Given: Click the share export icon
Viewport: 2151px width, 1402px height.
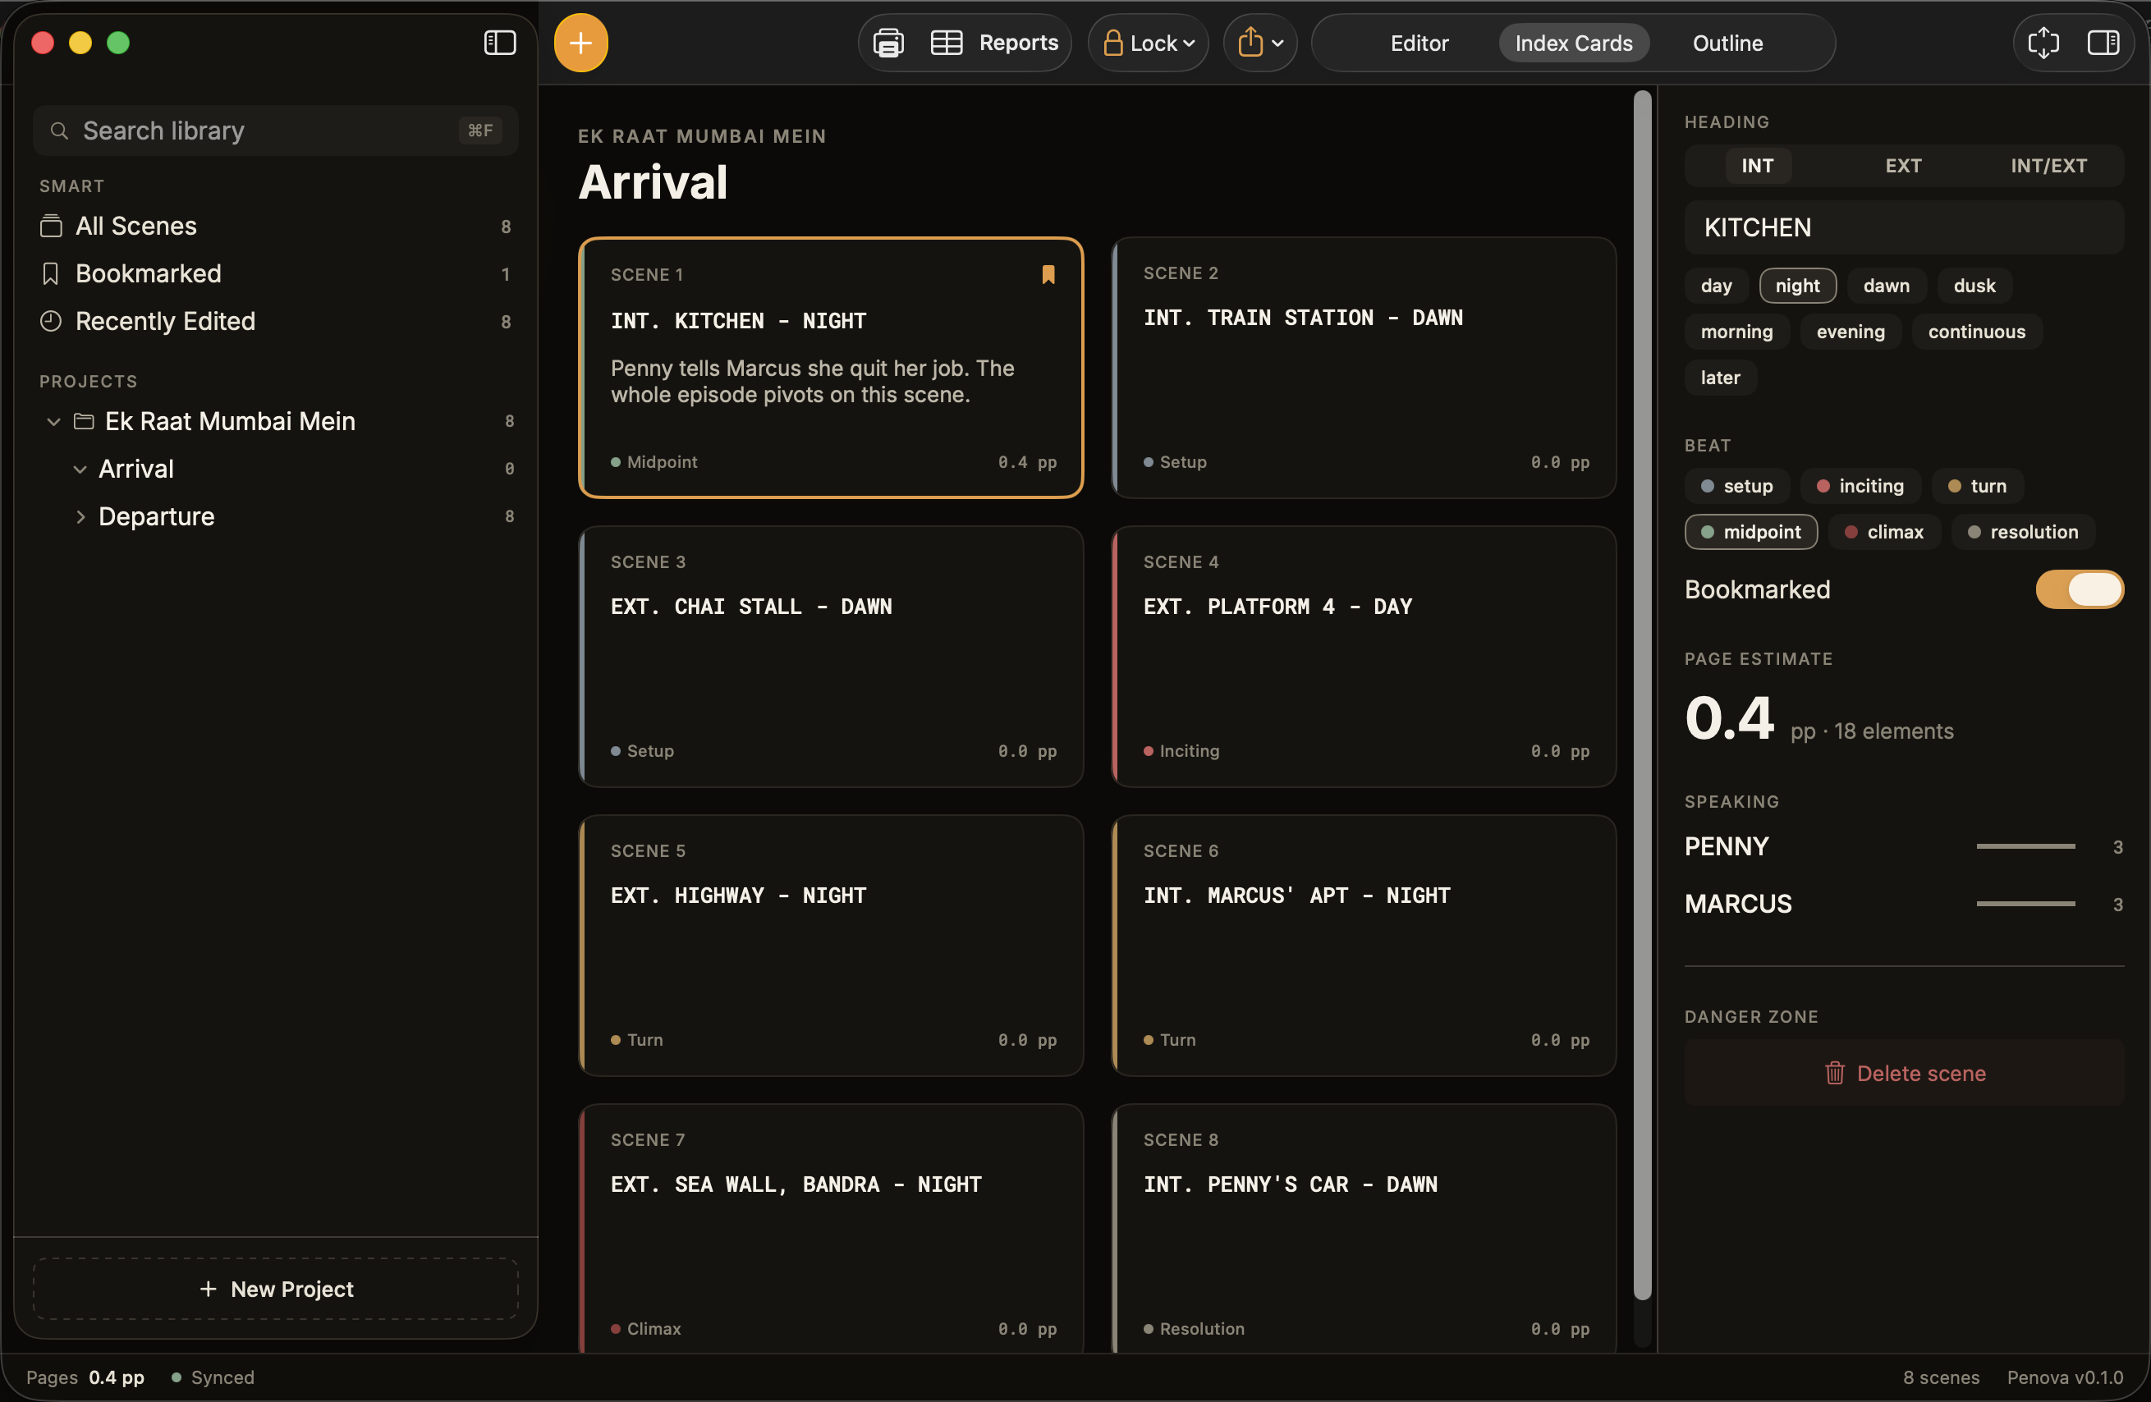Looking at the screenshot, I should pyautogui.click(x=1250, y=43).
